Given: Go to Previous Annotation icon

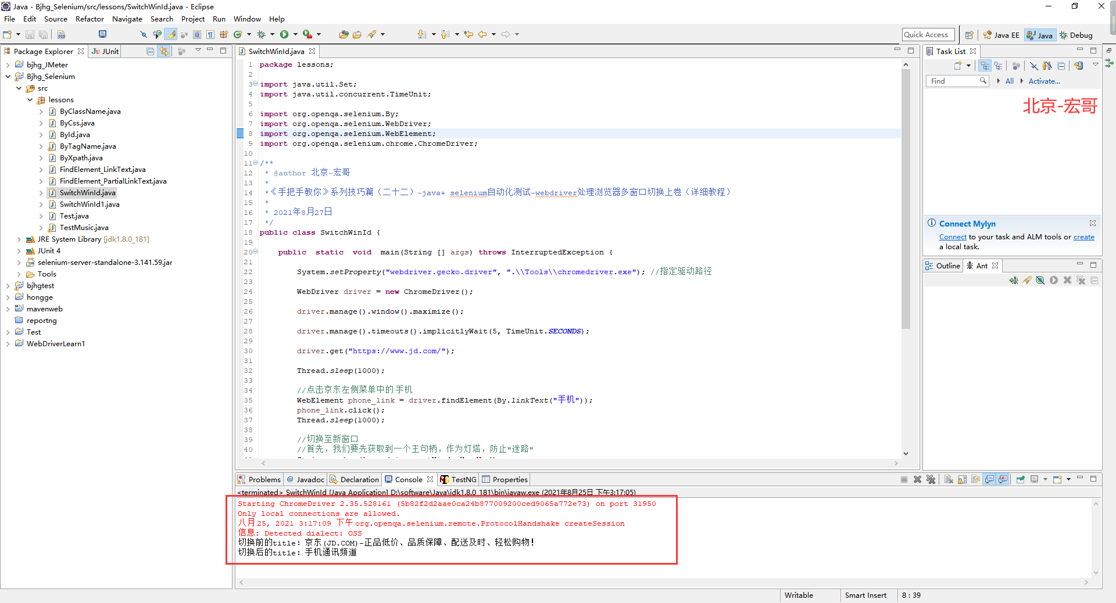Looking at the screenshot, I should tap(445, 34).
